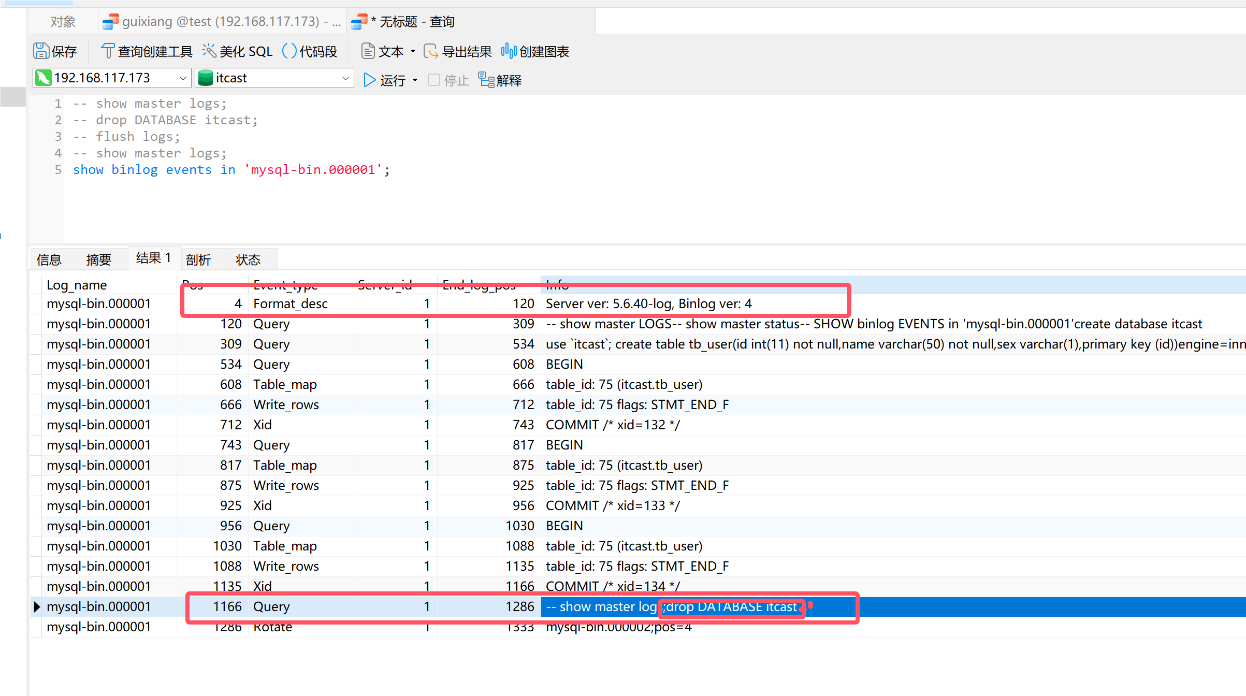Click the Stop (停止) square button

[x=434, y=80]
